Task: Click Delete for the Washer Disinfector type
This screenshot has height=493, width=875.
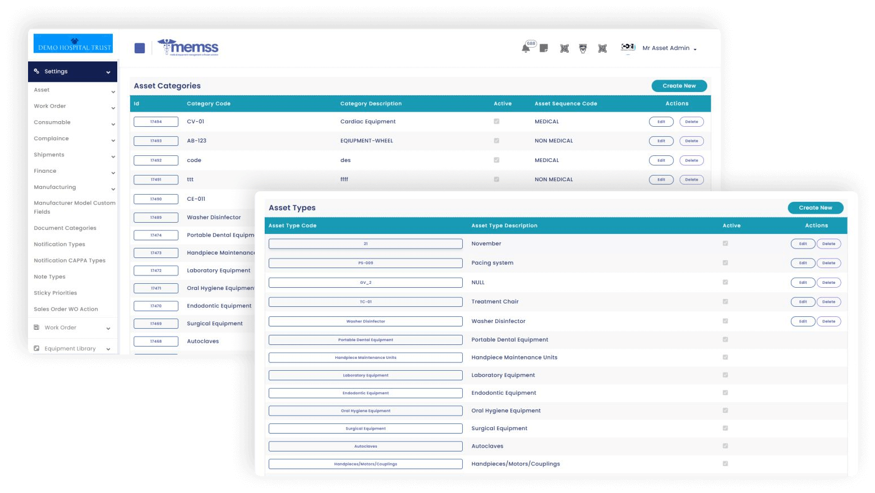Action: pyautogui.click(x=828, y=321)
